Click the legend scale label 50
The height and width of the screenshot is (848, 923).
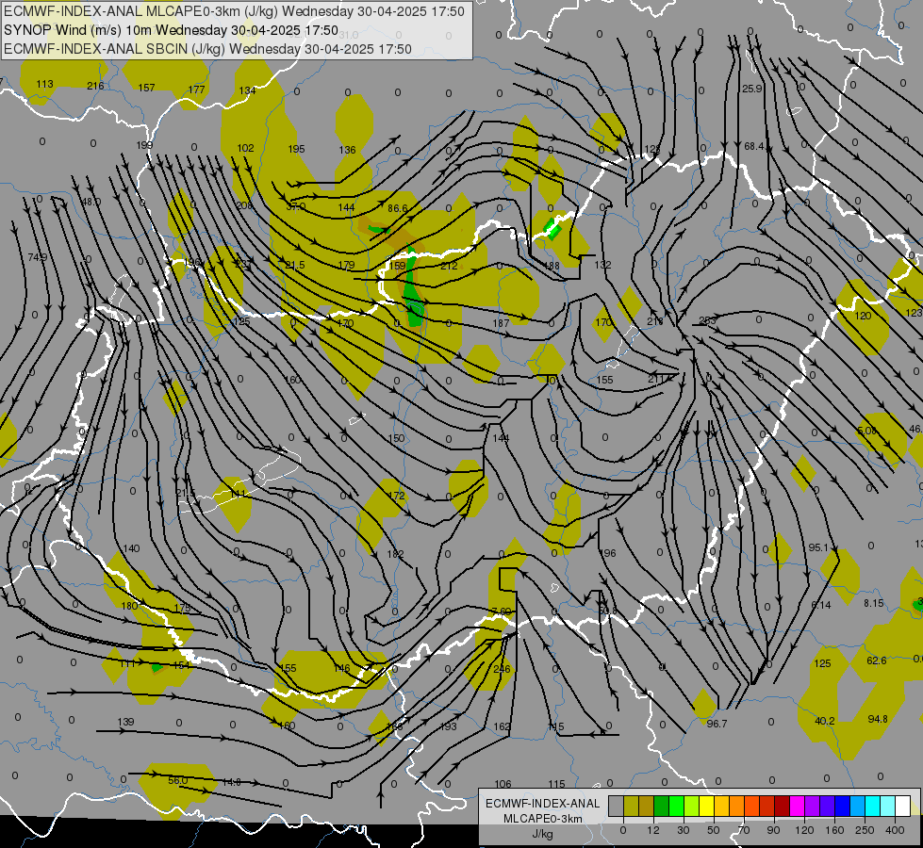pos(713,830)
